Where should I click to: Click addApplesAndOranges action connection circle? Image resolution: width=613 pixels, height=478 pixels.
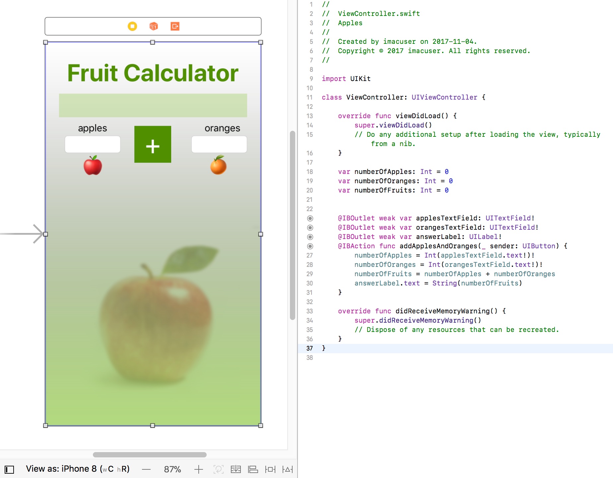click(x=310, y=246)
